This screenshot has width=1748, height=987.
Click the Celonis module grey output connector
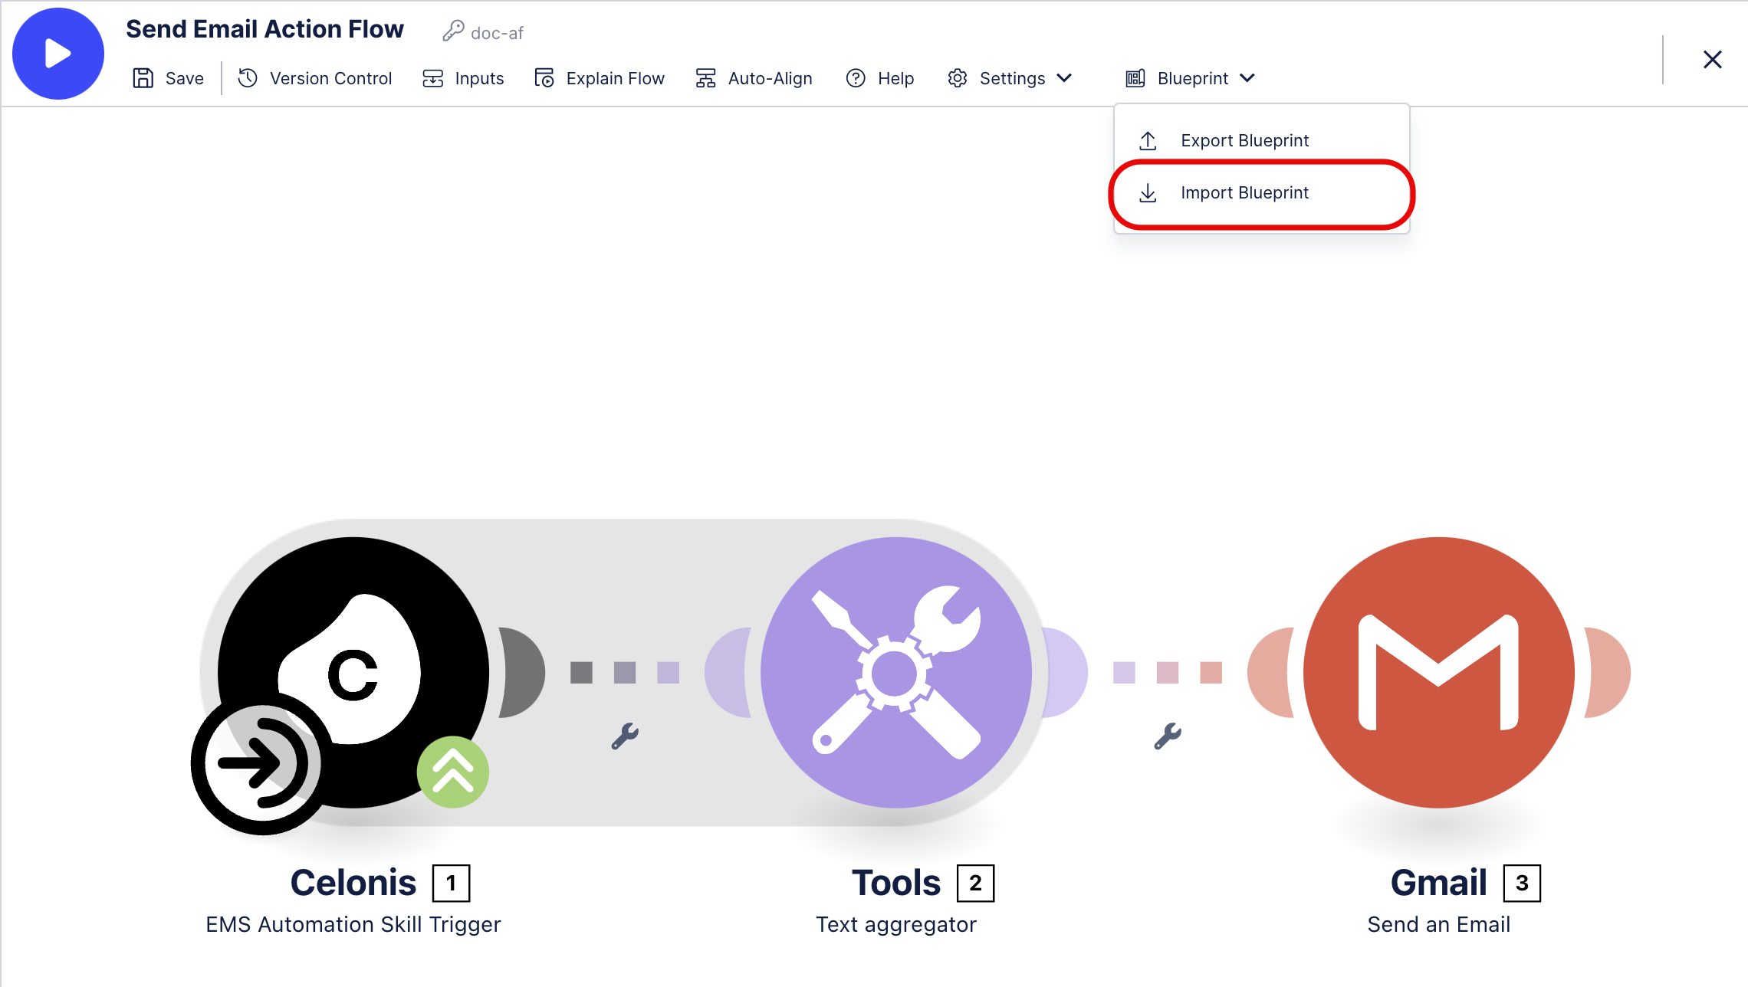pos(521,672)
